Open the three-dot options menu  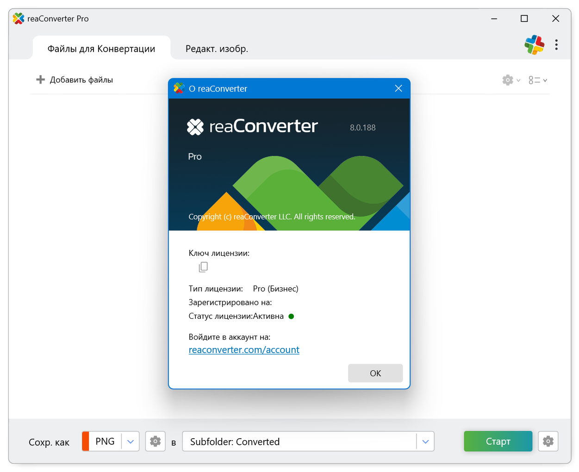(556, 44)
